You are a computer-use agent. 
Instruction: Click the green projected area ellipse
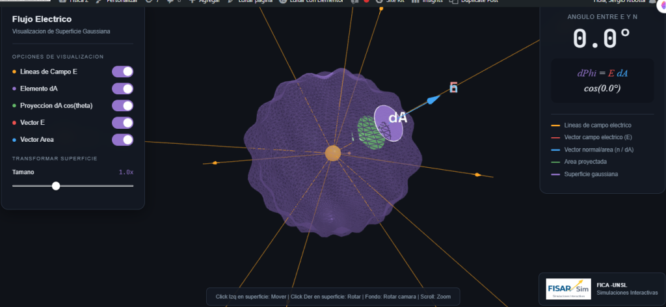coord(369,133)
